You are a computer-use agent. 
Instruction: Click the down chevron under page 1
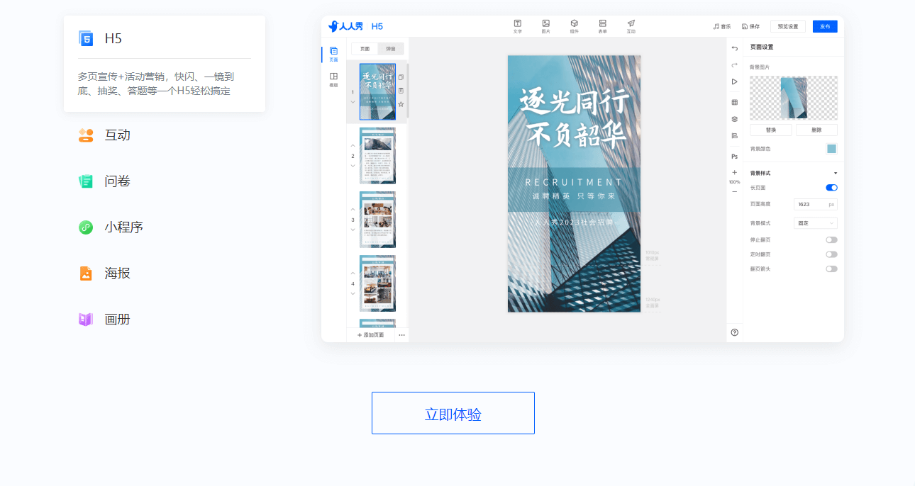[x=353, y=102]
